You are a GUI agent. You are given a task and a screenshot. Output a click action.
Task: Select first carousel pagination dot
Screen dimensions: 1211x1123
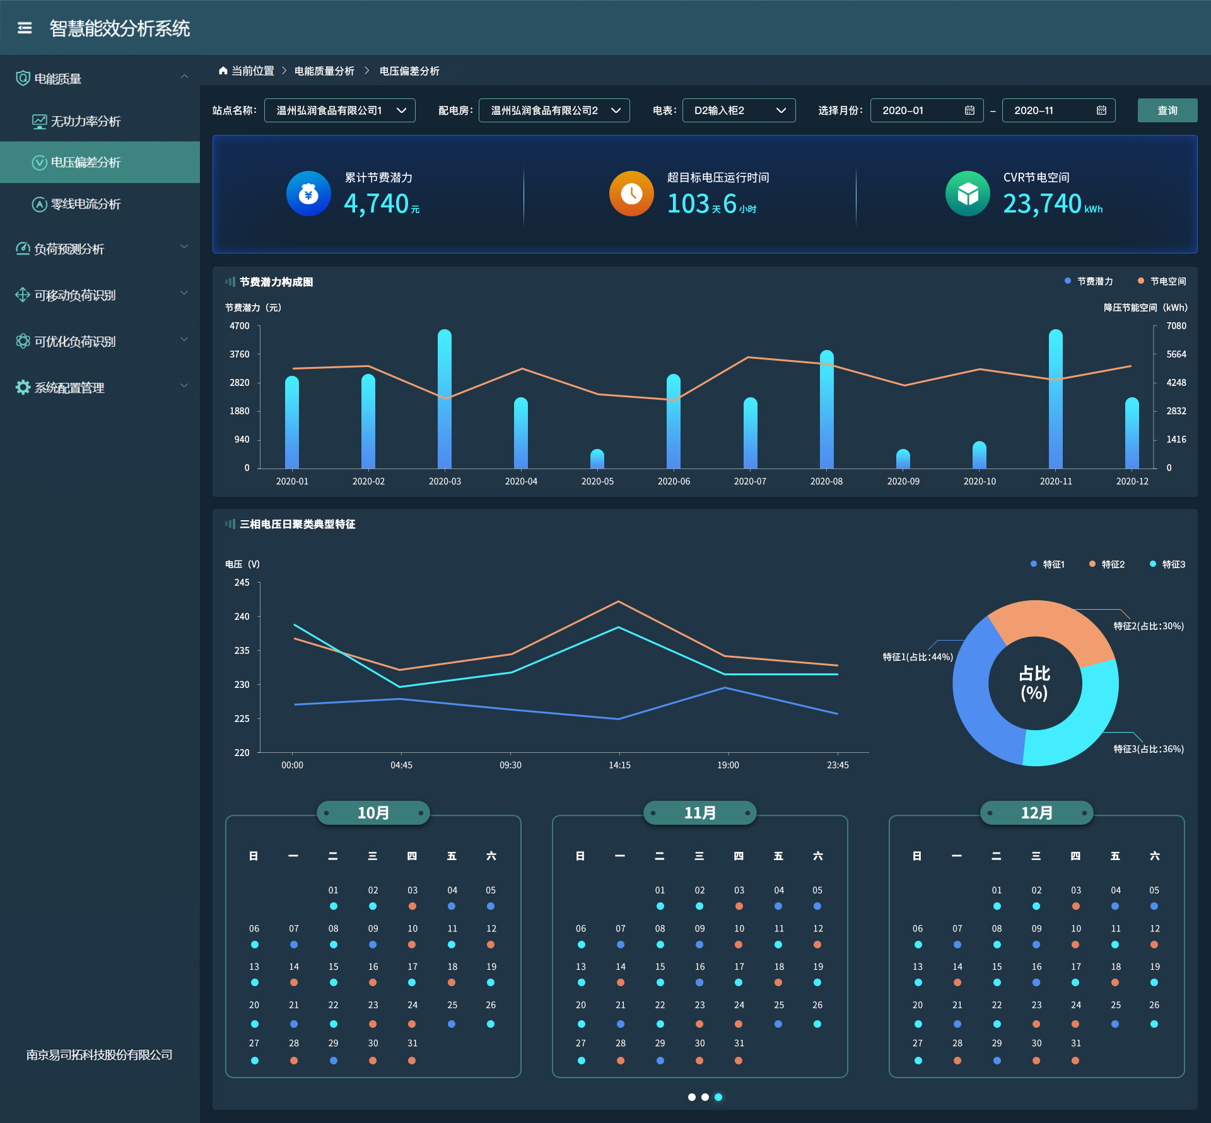[692, 1097]
